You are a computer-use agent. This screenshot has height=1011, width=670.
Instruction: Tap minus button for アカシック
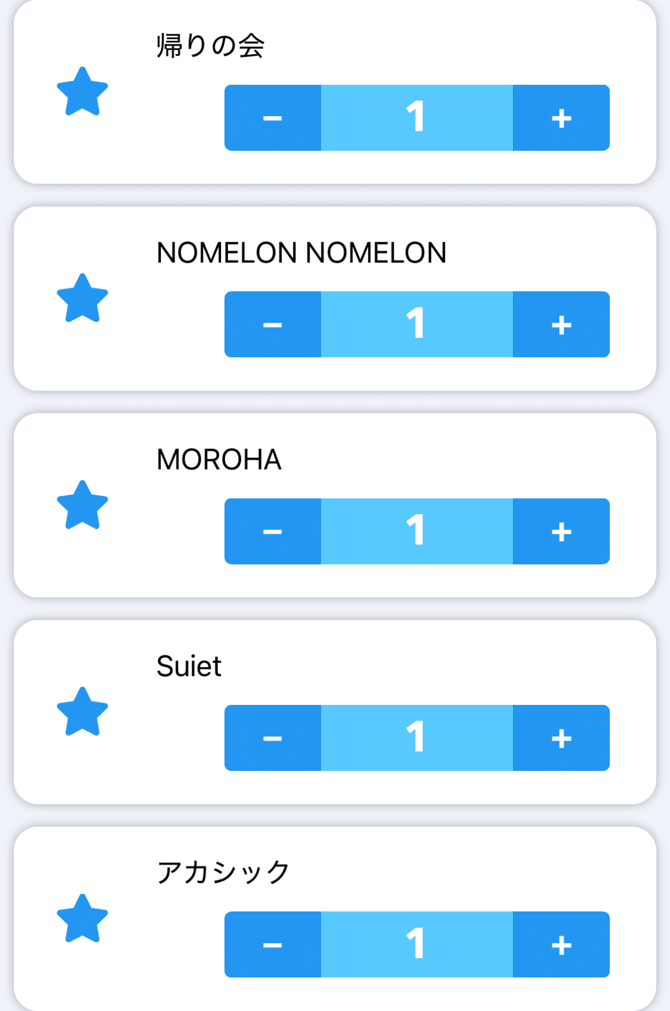tap(273, 944)
